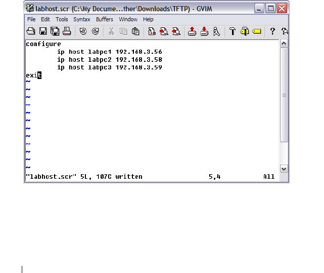The width and height of the screenshot is (324, 273).
Task: Click the 'labpc1' hostname text
Action: point(100,52)
